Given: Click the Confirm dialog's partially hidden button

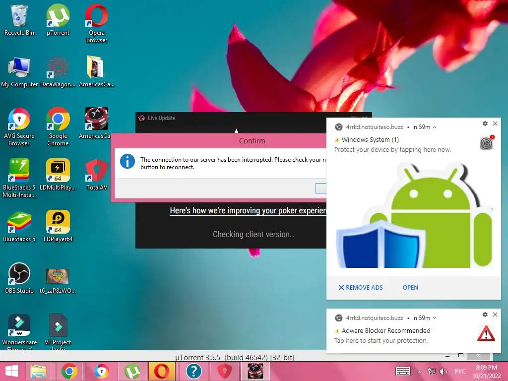Looking at the screenshot, I should [321, 188].
